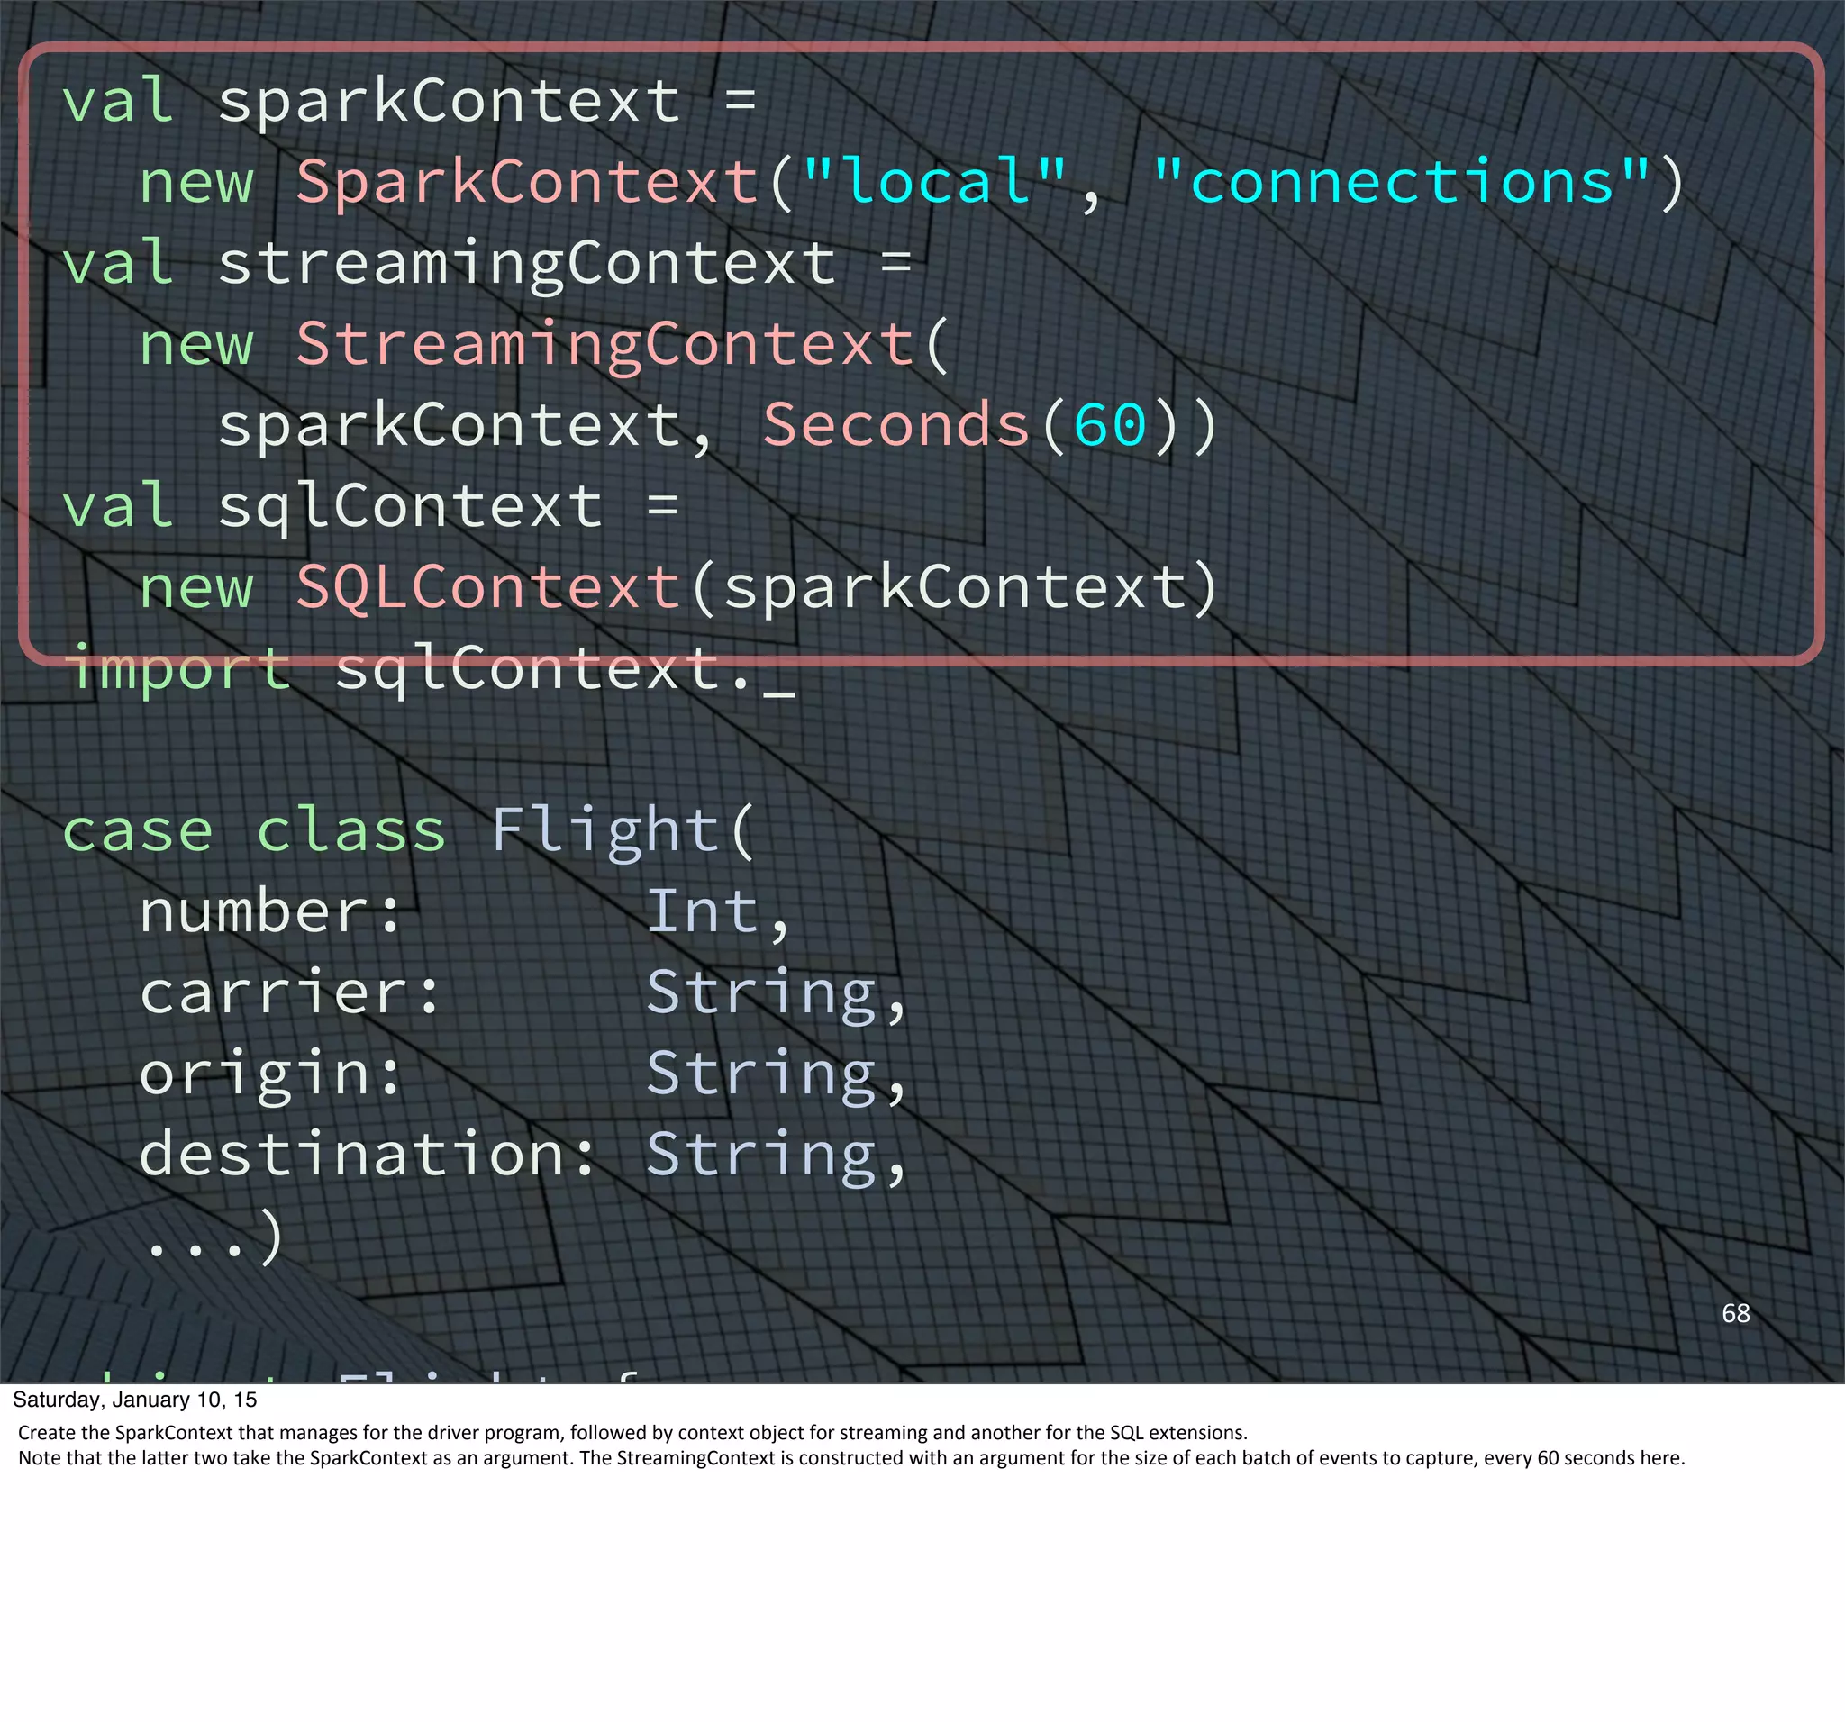
Task: Click the 'number:' field name
Action: pos(270,912)
